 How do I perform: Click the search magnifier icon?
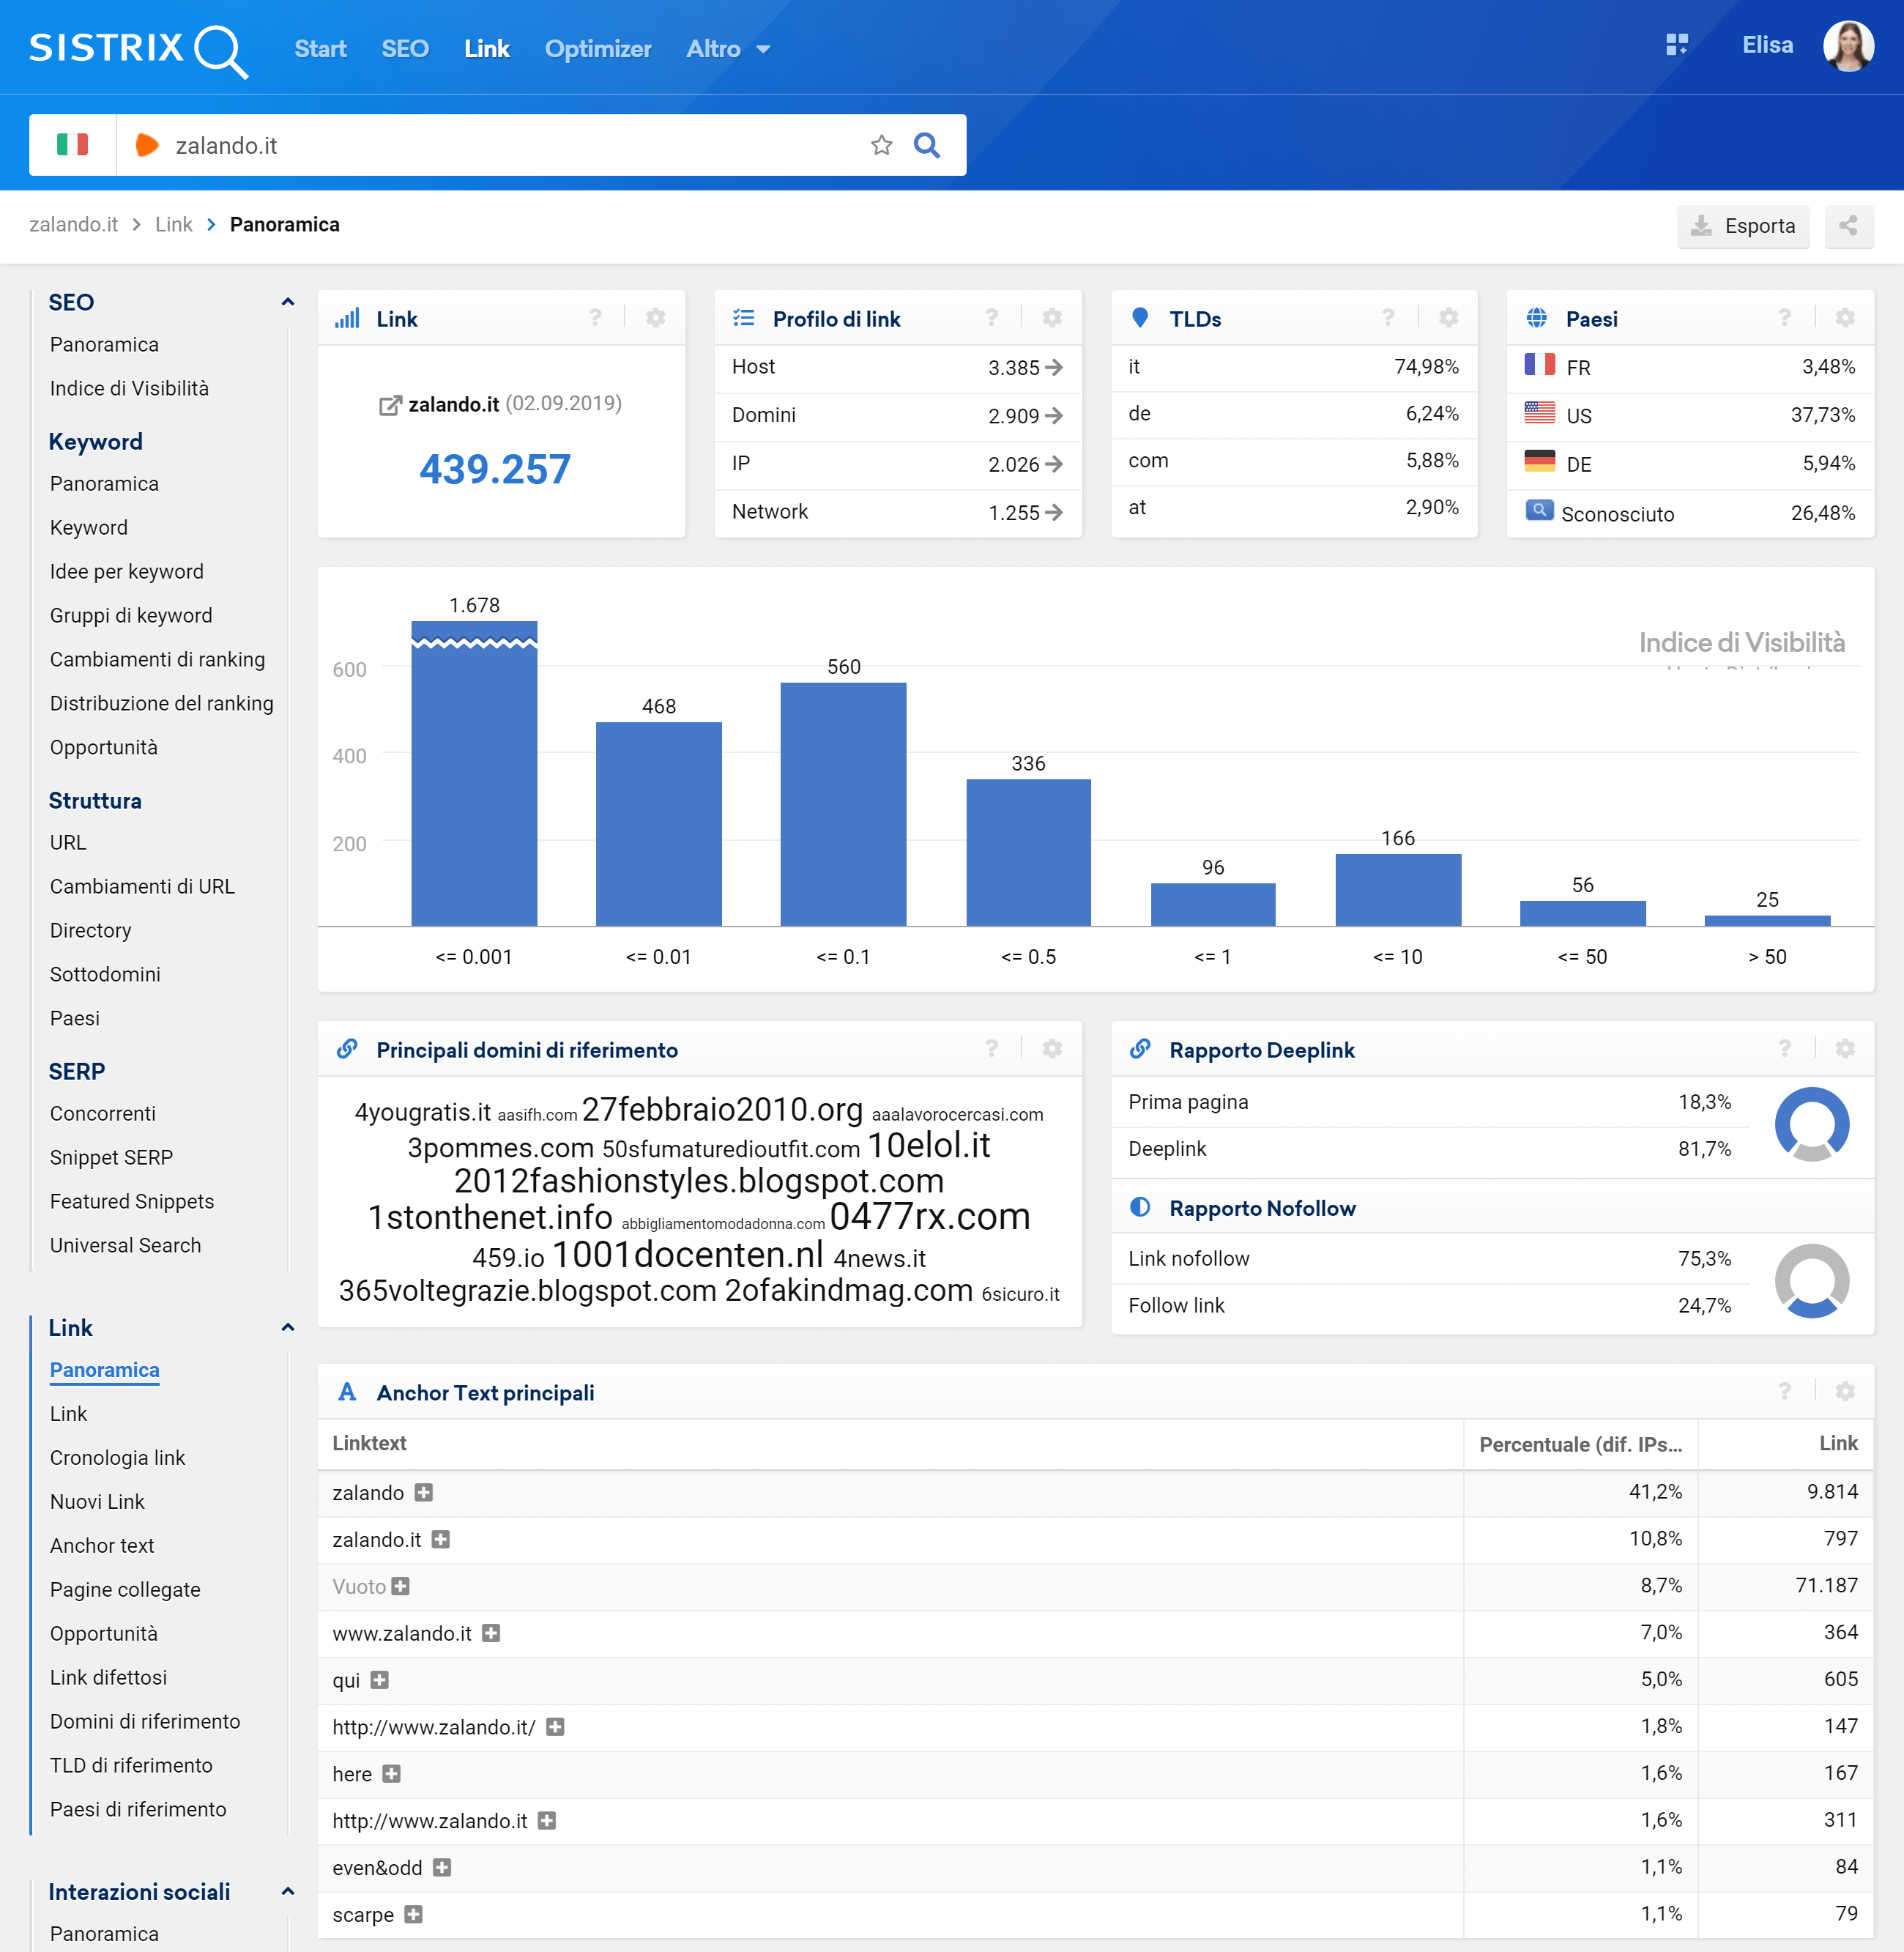click(x=927, y=146)
